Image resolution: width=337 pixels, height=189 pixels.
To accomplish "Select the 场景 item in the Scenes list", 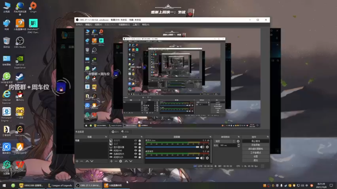I will tap(91, 141).
